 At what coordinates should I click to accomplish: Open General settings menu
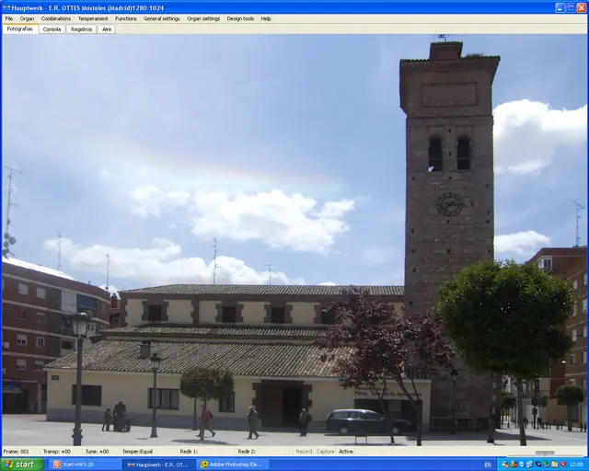click(161, 18)
